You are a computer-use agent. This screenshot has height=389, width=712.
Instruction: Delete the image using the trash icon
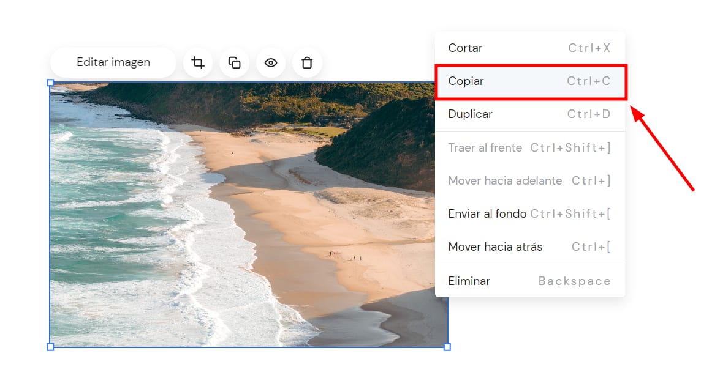[307, 62]
